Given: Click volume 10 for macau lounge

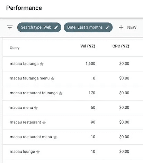Looking at the screenshot, I should pos(93,152).
